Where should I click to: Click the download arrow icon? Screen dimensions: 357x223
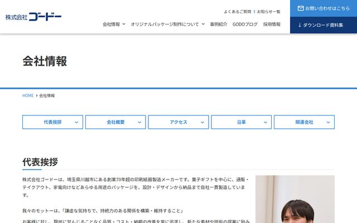coord(300,25)
